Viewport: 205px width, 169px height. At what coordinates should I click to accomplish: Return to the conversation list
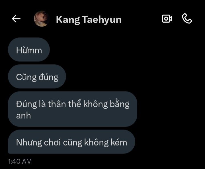click(16, 19)
